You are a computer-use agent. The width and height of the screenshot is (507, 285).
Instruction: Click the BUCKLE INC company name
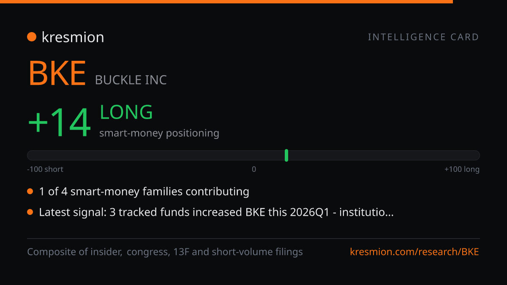pyautogui.click(x=131, y=80)
